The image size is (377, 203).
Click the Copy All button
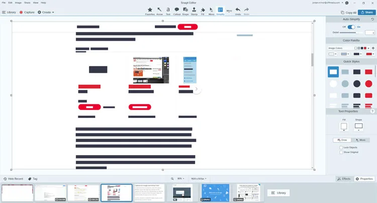pyautogui.click(x=349, y=12)
